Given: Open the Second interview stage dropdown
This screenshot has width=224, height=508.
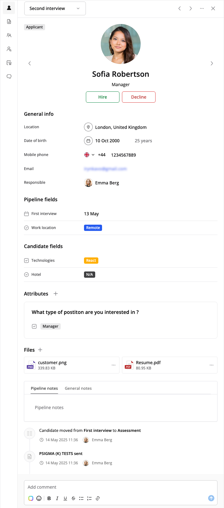Looking at the screenshot, I should pyautogui.click(x=55, y=8).
